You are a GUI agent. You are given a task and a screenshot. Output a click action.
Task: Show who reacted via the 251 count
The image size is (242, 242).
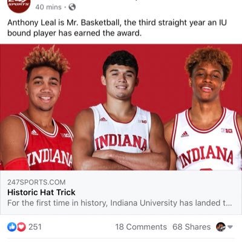[x=35, y=227]
